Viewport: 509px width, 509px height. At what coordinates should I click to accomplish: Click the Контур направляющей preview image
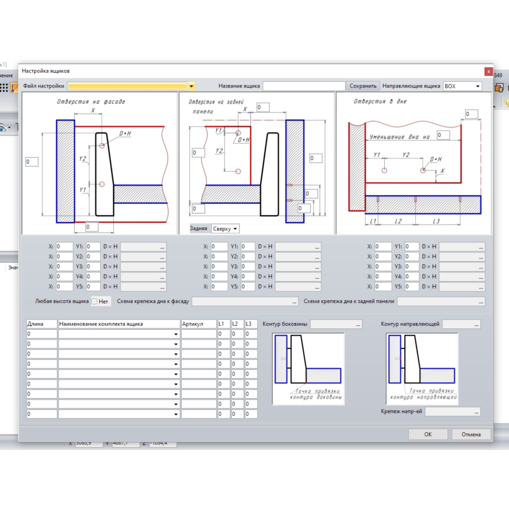click(x=422, y=369)
